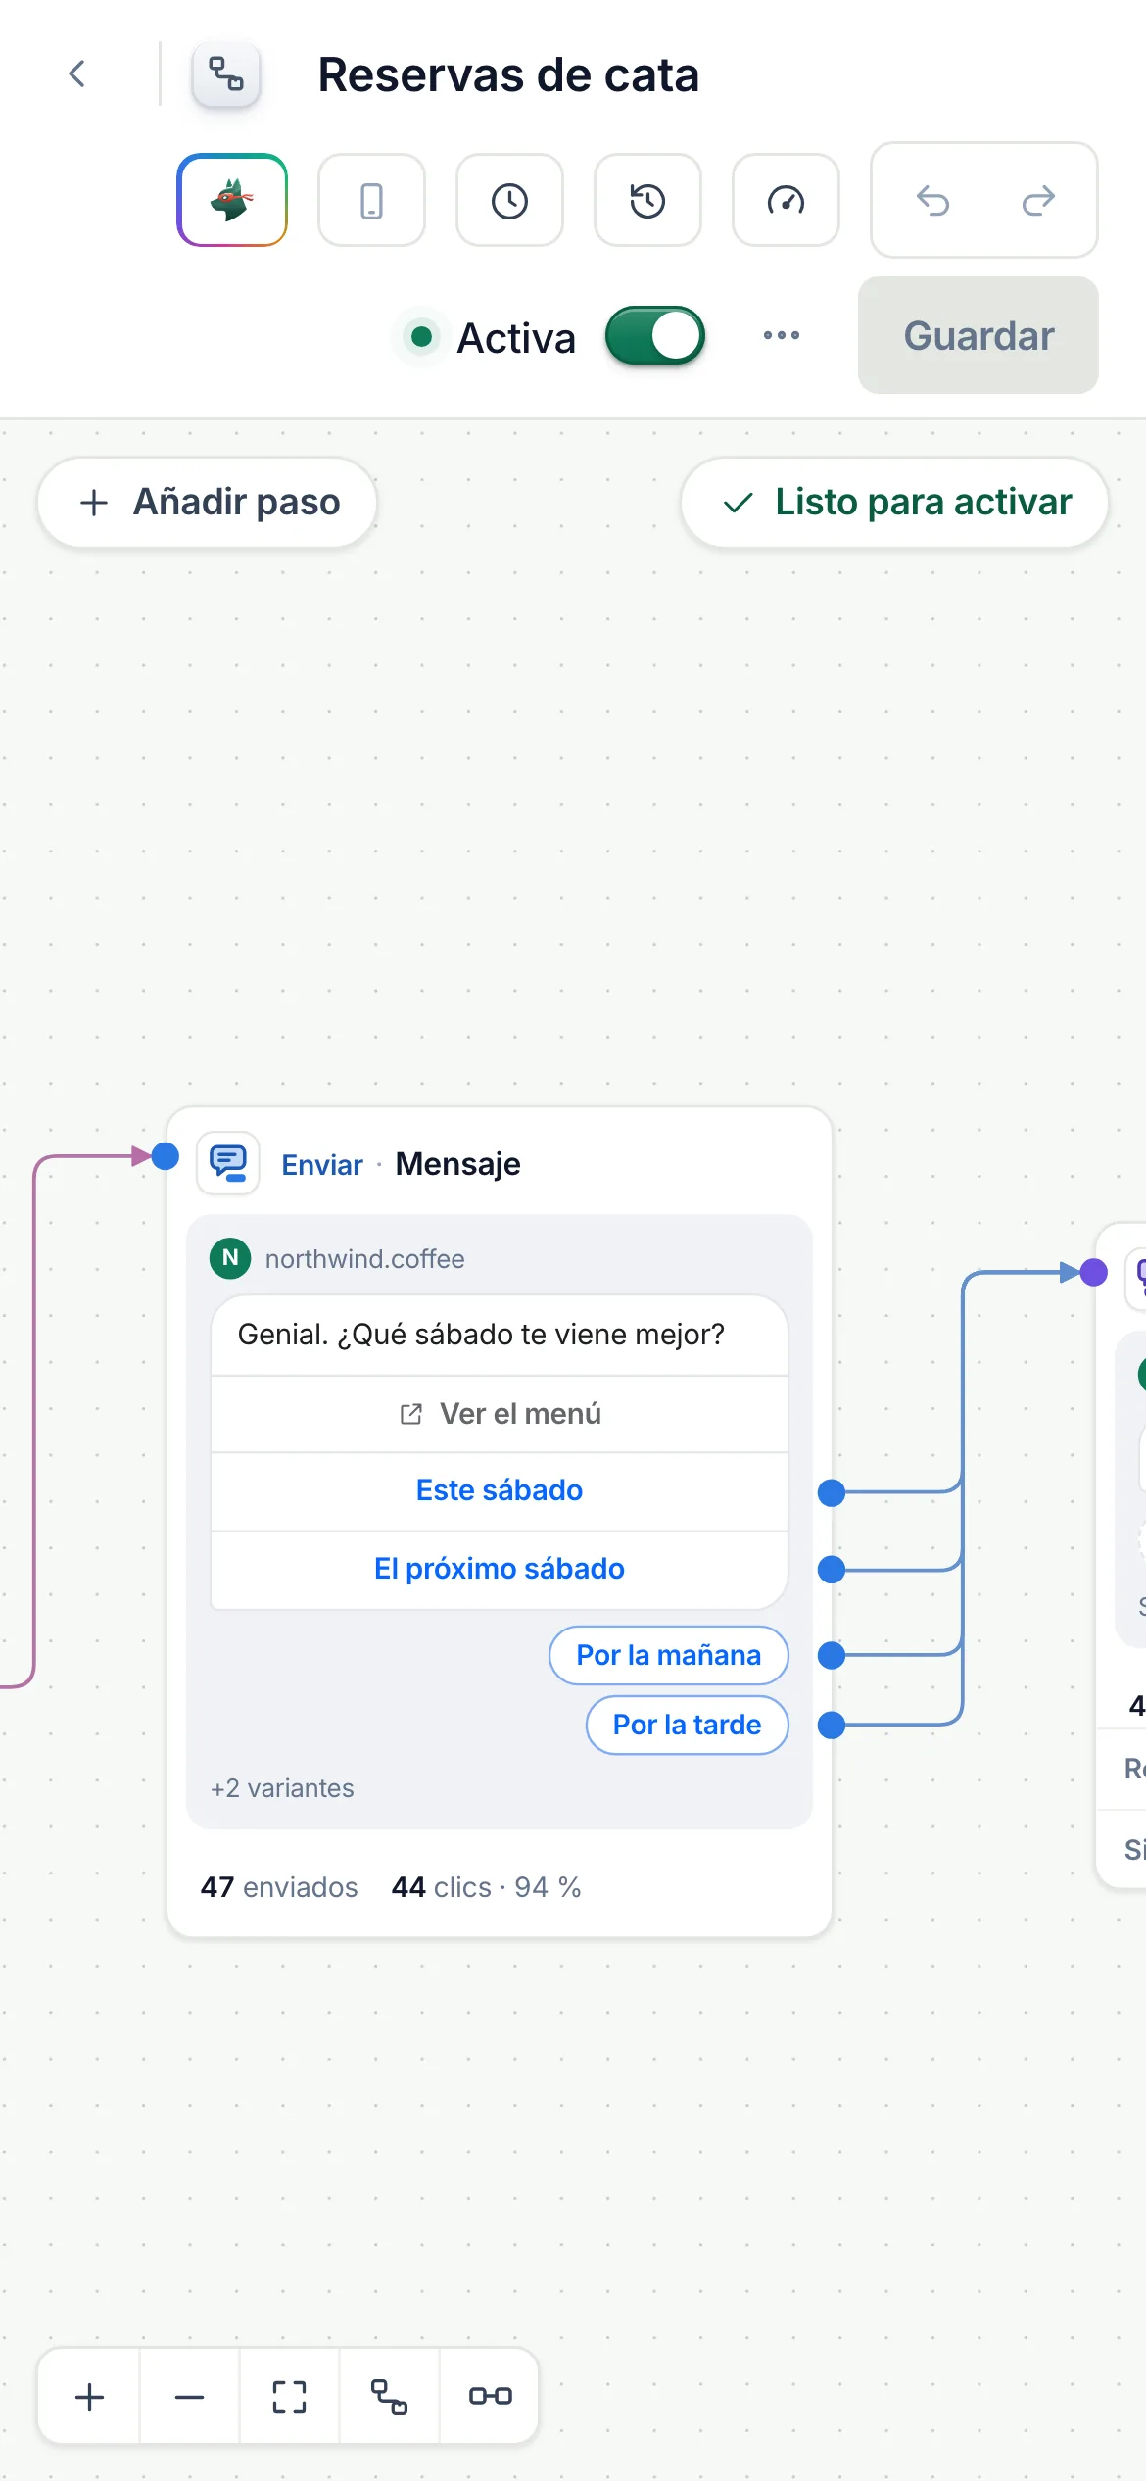The height and width of the screenshot is (2481, 1146).
Task: Click the Este sábado output connector dot
Action: [832, 1492]
